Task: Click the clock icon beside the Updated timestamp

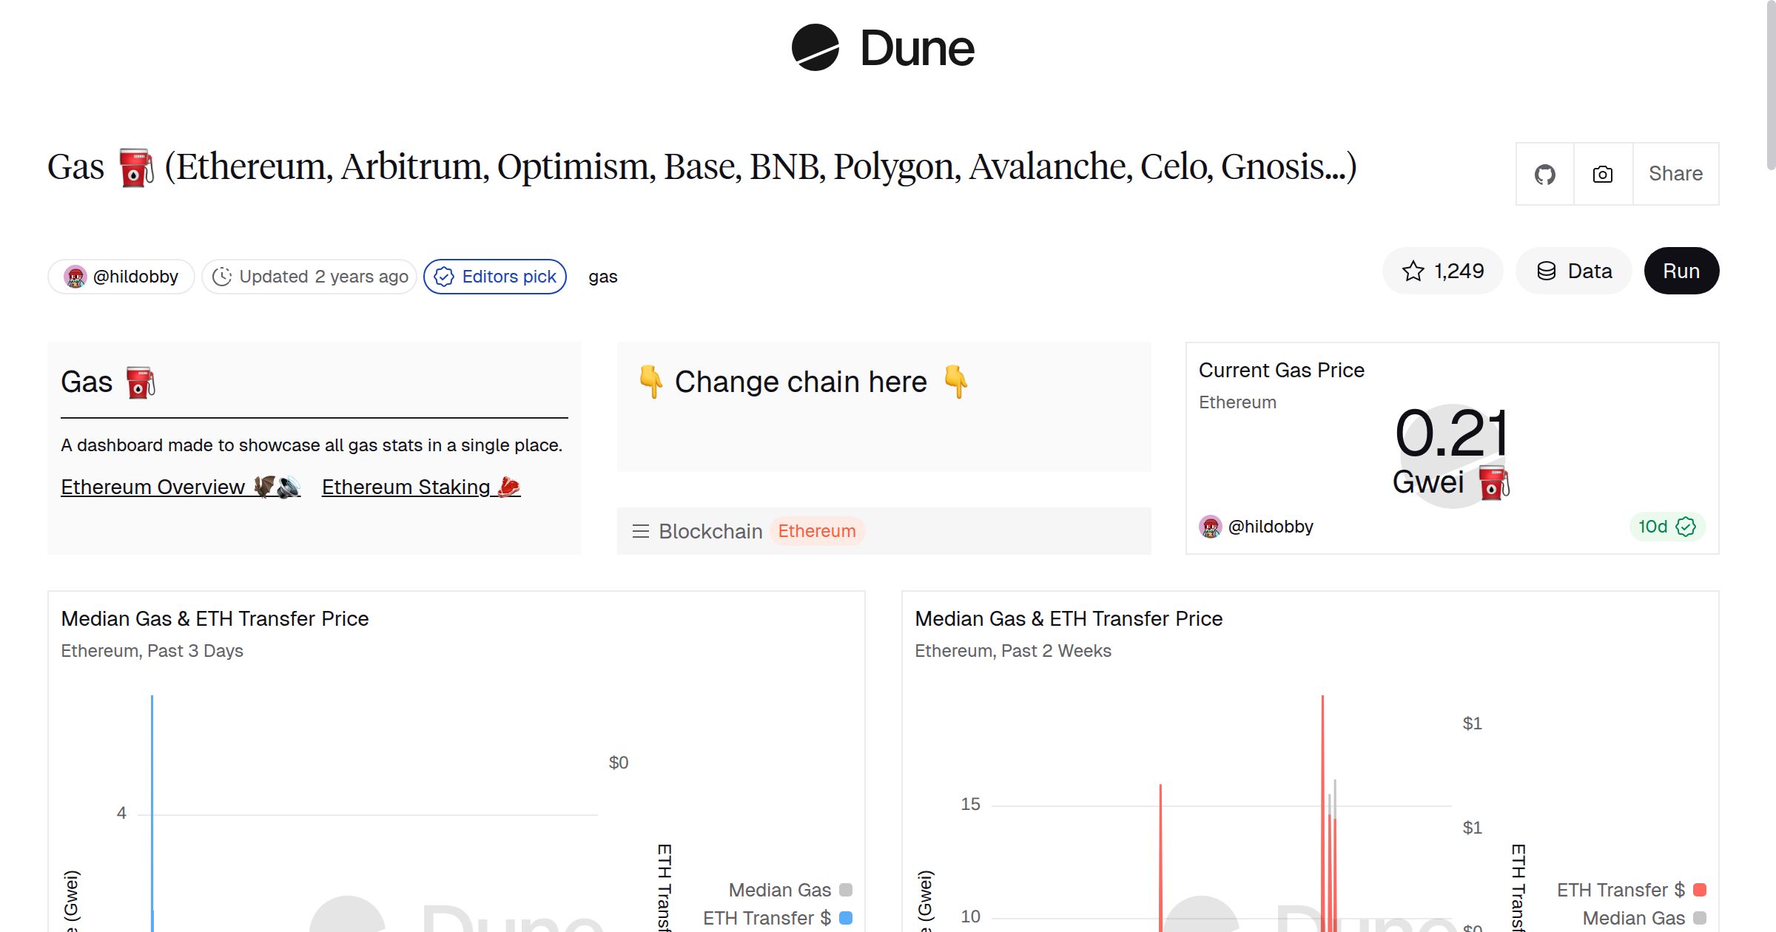Action: point(223,276)
